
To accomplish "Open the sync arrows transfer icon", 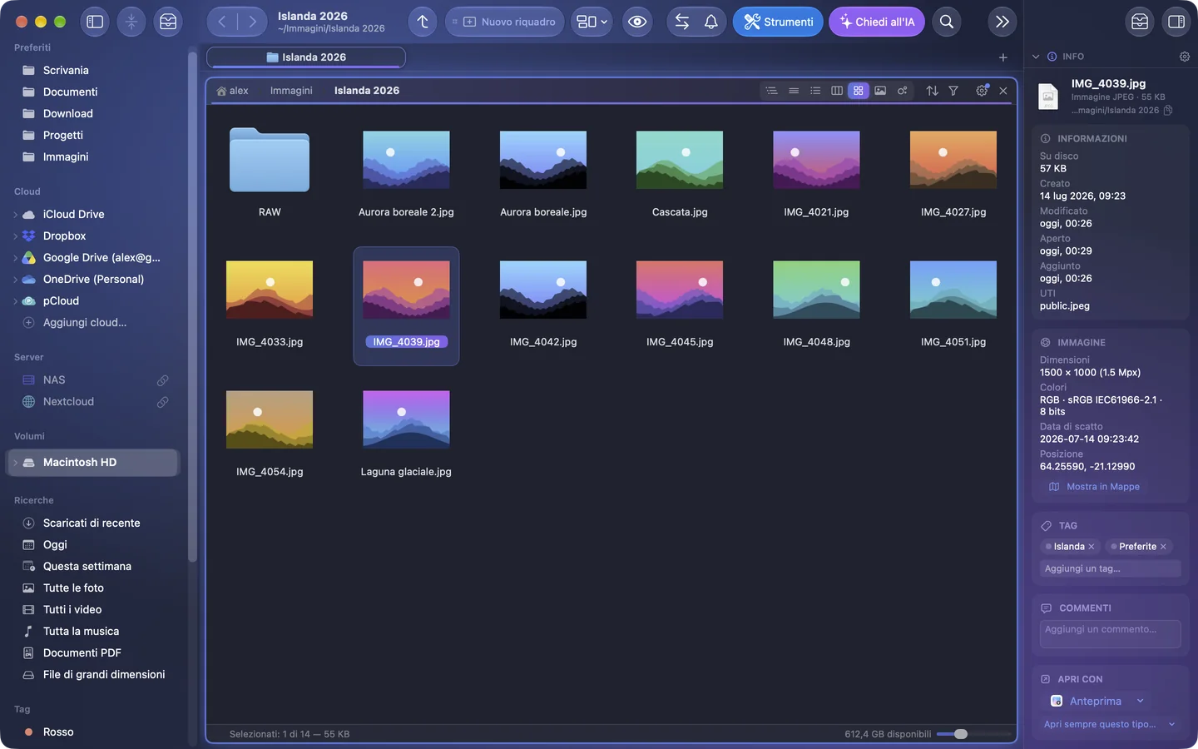I will point(682,22).
